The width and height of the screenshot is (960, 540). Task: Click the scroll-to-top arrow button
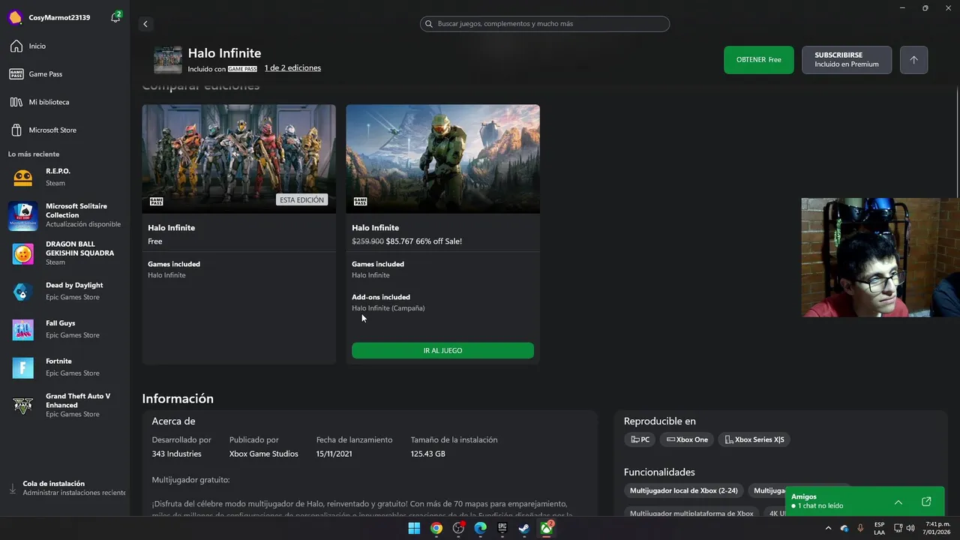913,60
